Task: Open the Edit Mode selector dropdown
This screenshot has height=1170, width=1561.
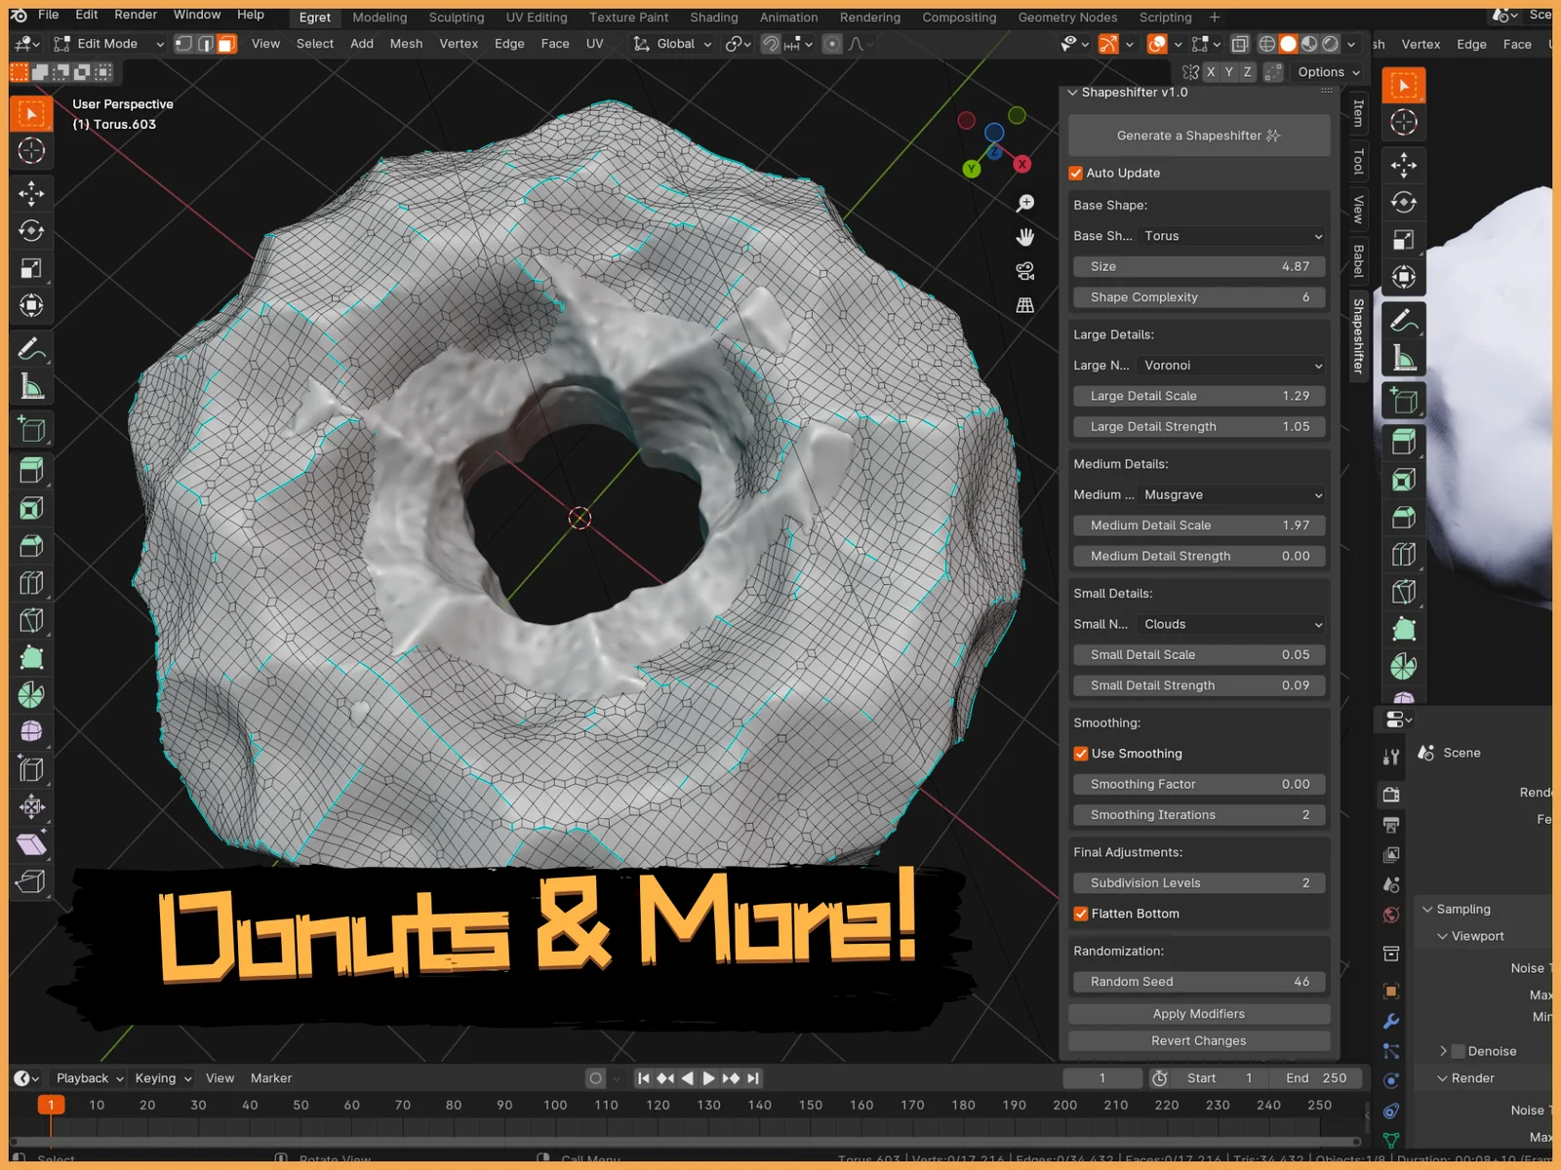Action: (x=108, y=44)
